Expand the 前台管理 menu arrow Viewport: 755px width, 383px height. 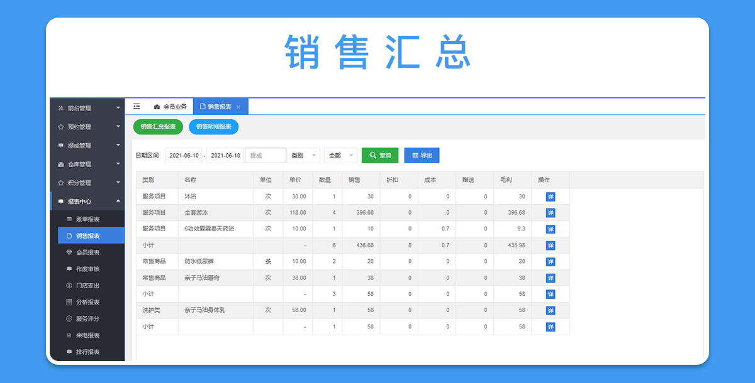point(118,108)
